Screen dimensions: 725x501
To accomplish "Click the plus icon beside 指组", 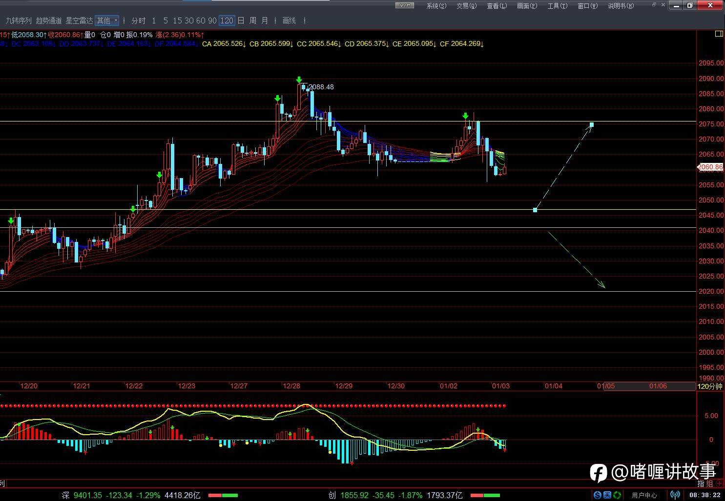I will [720, 483].
